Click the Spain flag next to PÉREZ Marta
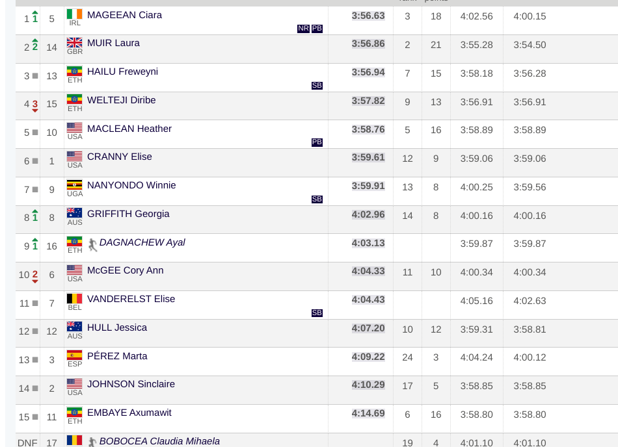This screenshot has height=447, width=618. (x=75, y=355)
